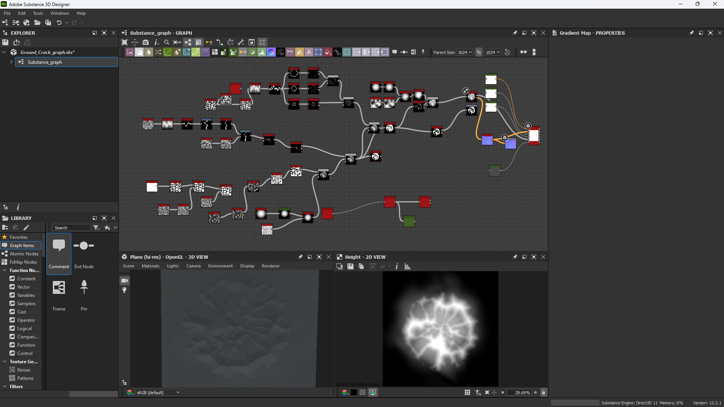Click the Save All icon in main toolbar
The width and height of the screenshot is (724, 407).
48,23
